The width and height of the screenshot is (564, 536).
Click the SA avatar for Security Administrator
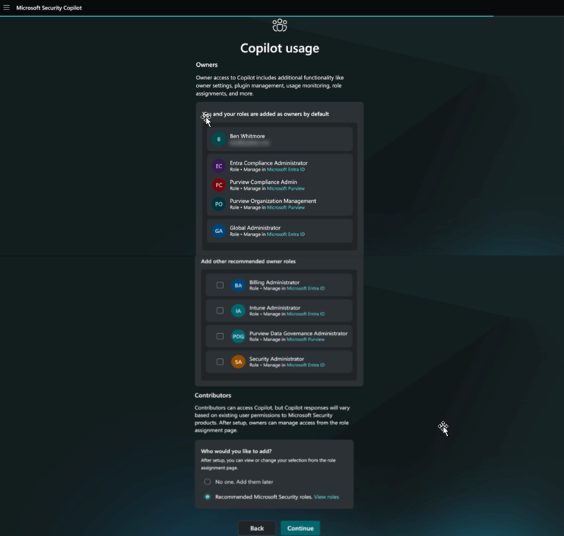[238, 362]
